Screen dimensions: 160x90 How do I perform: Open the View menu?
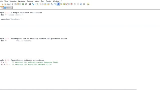[x=6, y=1]
